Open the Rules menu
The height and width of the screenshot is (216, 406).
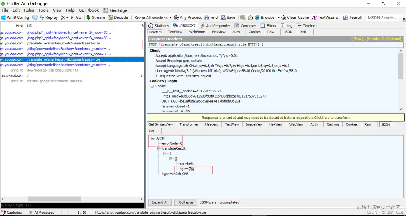pos(29,10)
